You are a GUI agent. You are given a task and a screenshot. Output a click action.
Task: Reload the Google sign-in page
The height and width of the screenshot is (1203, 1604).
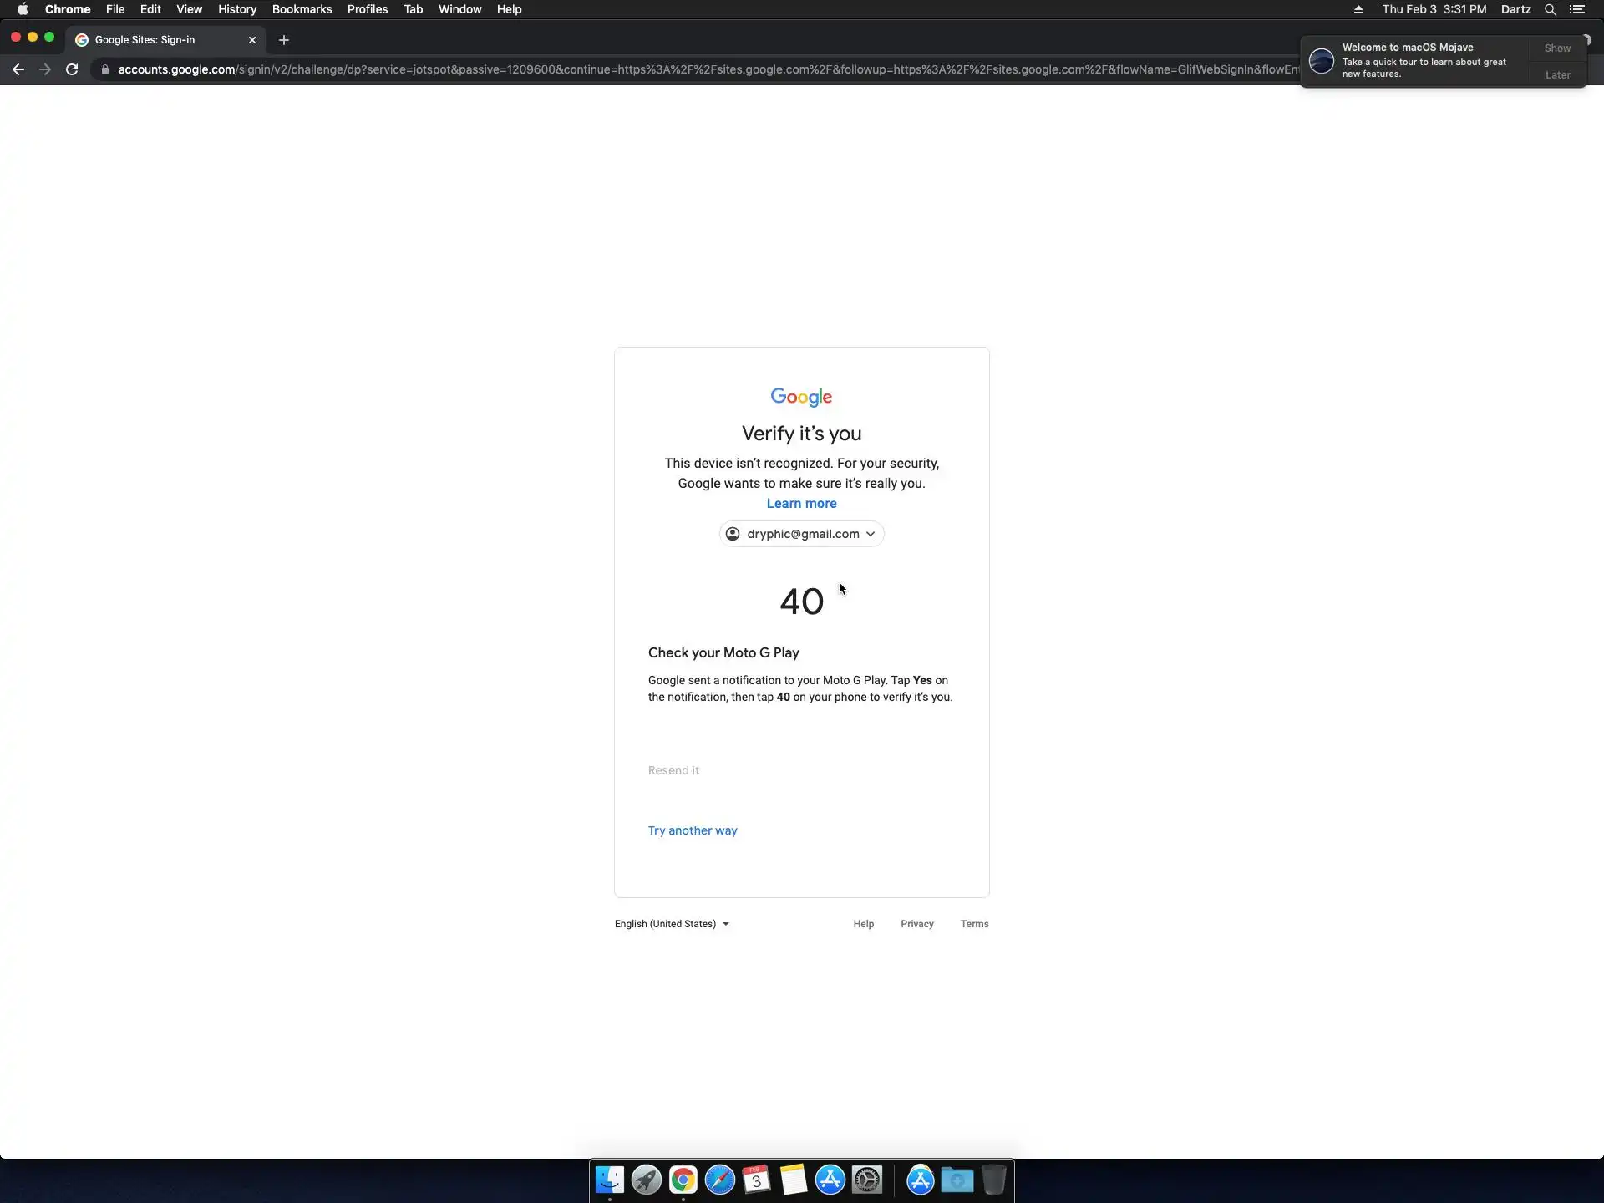[x=72, y=69]
